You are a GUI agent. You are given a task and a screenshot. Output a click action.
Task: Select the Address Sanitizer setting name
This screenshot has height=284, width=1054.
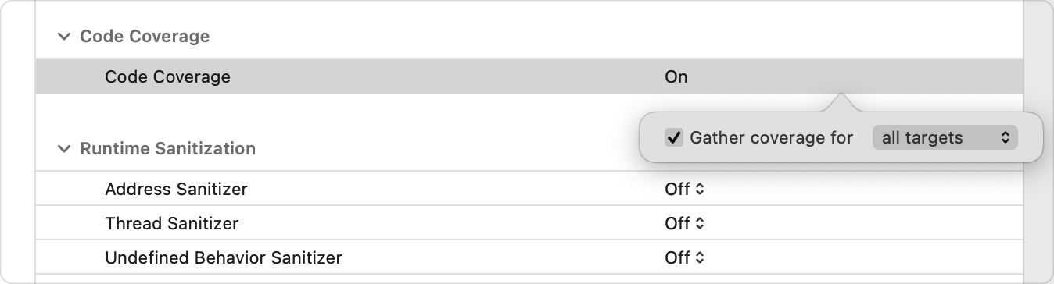pos(176,189)
